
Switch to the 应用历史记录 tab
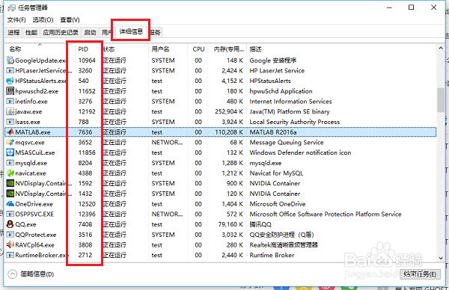click(61, 32)
